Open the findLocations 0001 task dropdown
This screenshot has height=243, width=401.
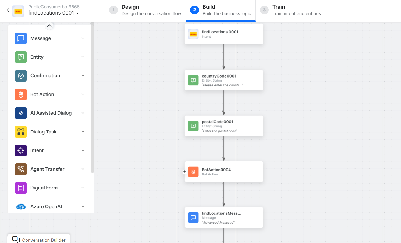[x=77, y=13]
